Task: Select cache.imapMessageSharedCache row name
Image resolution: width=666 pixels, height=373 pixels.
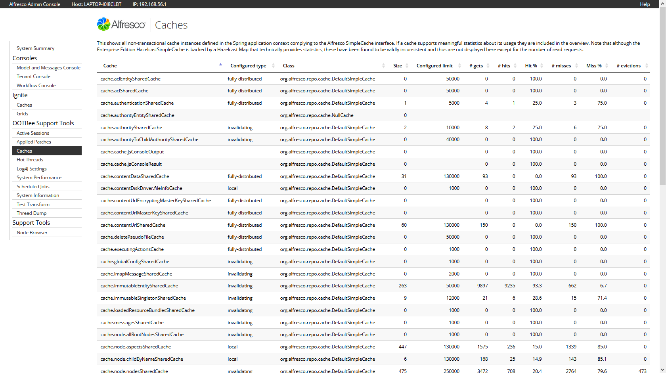Action: (x=136, y=274)
